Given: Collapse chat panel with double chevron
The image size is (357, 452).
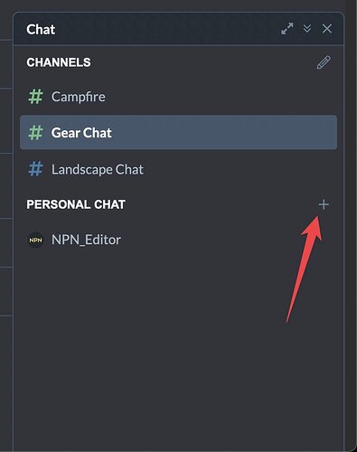Looking at the screenshot, I should [x=307, y=29].
